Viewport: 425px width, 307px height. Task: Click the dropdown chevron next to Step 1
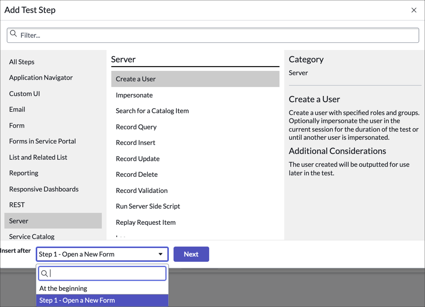click(161, 254)
